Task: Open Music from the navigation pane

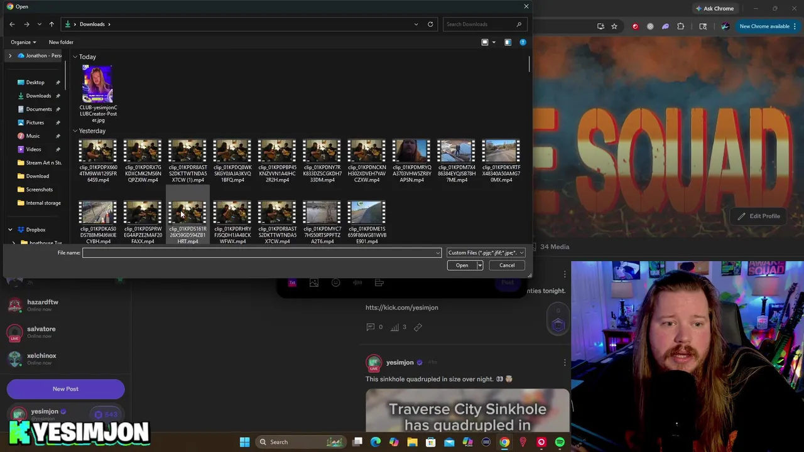Action: [x=33, y=136]
